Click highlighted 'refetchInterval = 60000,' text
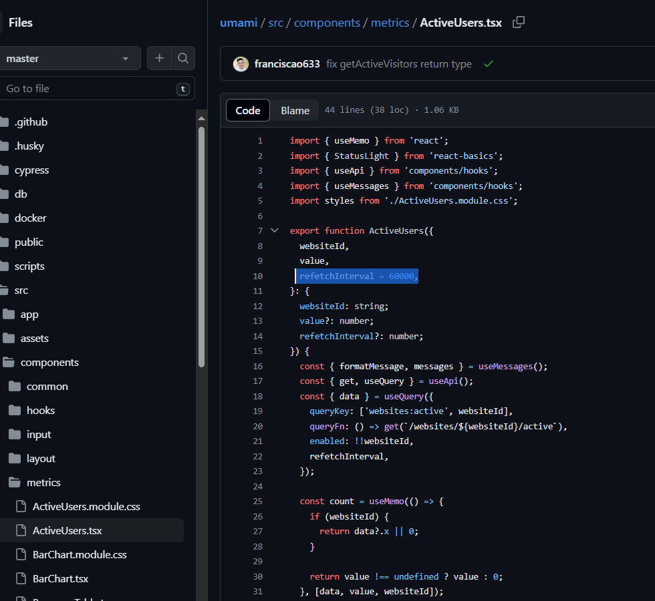Viewport: 655px width, 601px height. point(359,276)
